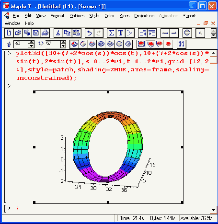Click the plot3d command input text

(113, 66)
